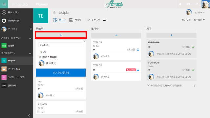
Task: Collapse the left sidebar with arrow
Action: pyautogui.click(x=29, y=115)
